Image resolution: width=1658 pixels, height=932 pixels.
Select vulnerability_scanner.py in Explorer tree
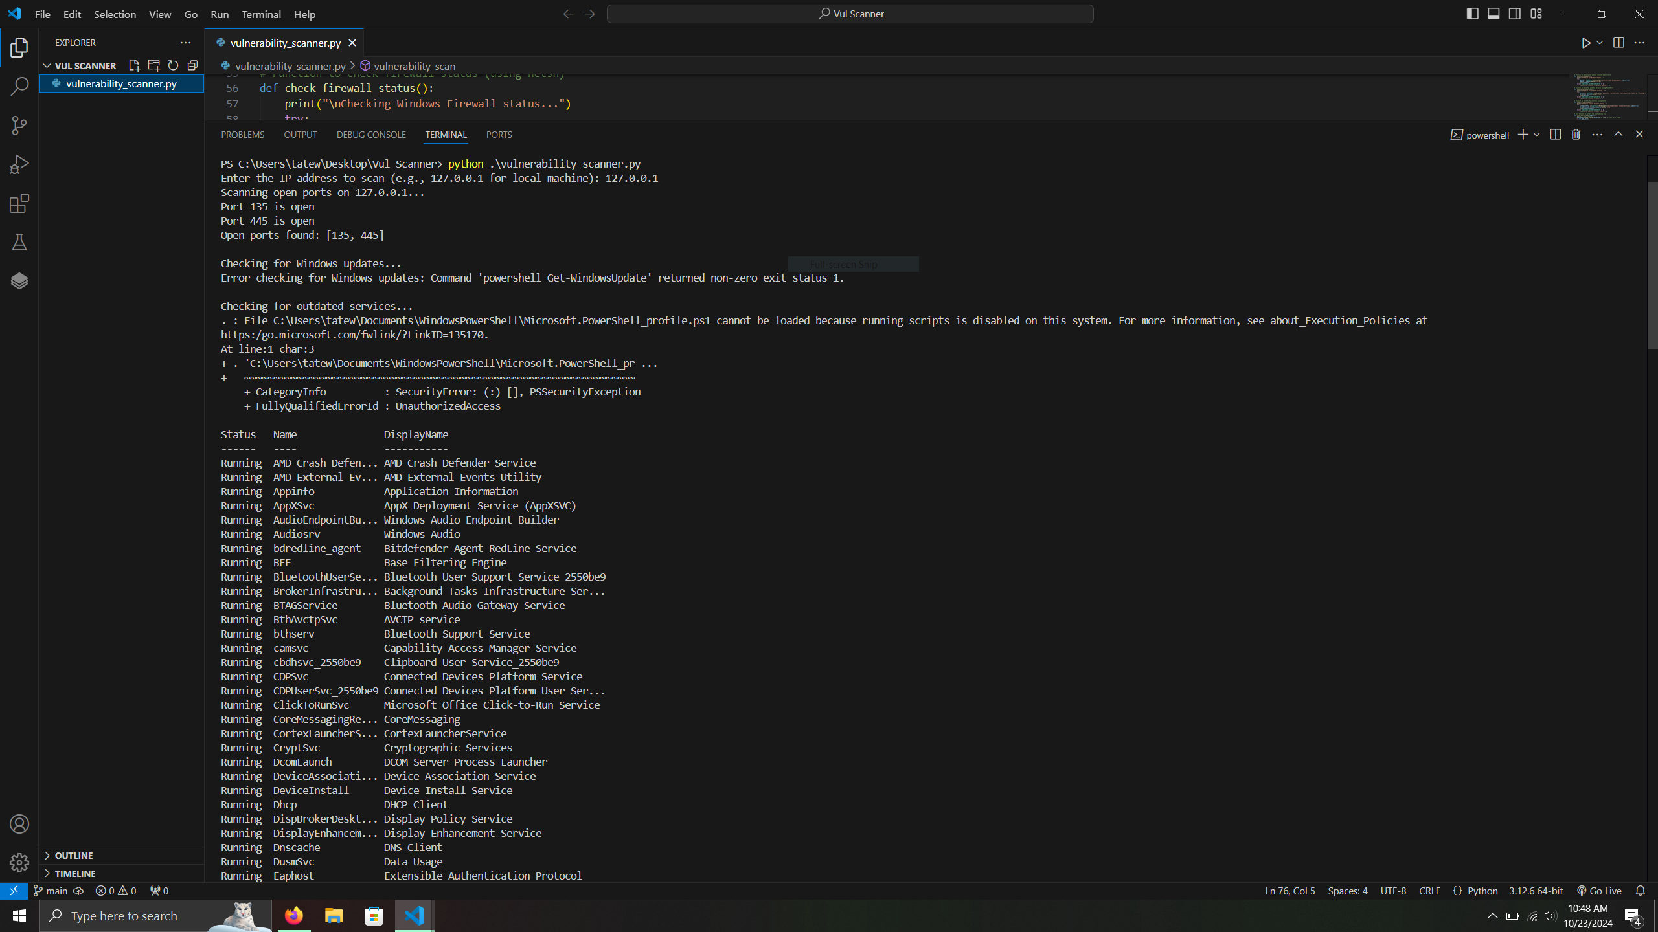121,83
